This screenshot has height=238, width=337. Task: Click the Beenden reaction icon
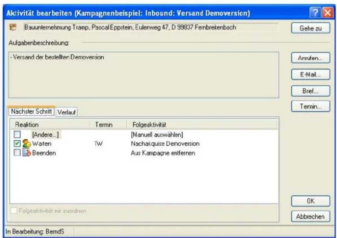[27, 152]
